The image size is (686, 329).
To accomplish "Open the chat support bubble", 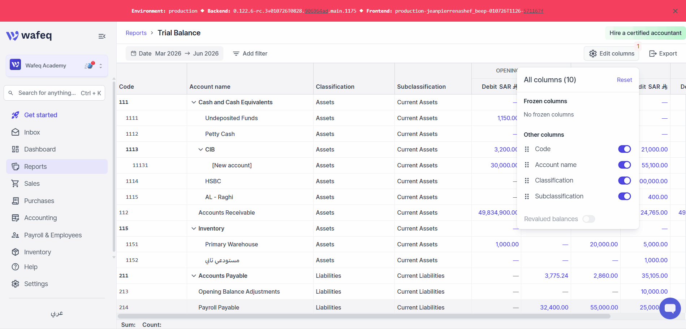I will click(670, 308).
